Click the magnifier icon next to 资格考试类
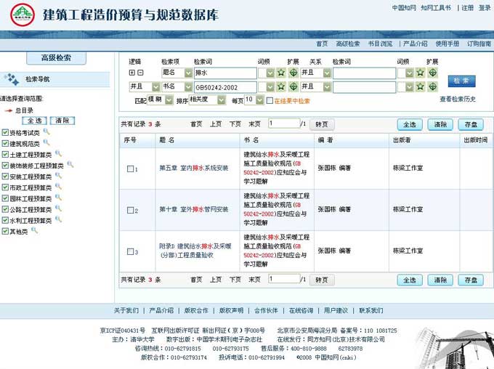Image resolution: width=494 pixels, height=369 pixels. click(x=46, y=132)
